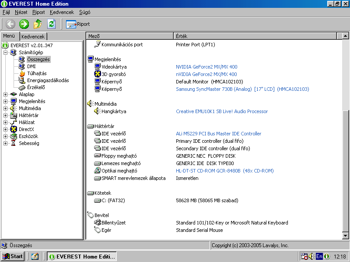The width and height of the screenshot is (350, 262).
Task: Switch to the Kedvencek tab
Action: pyautogui.click(x=33, y=37)
